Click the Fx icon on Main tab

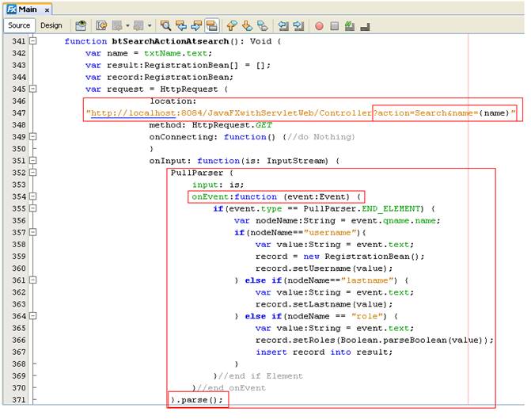(x=12, y=10)
